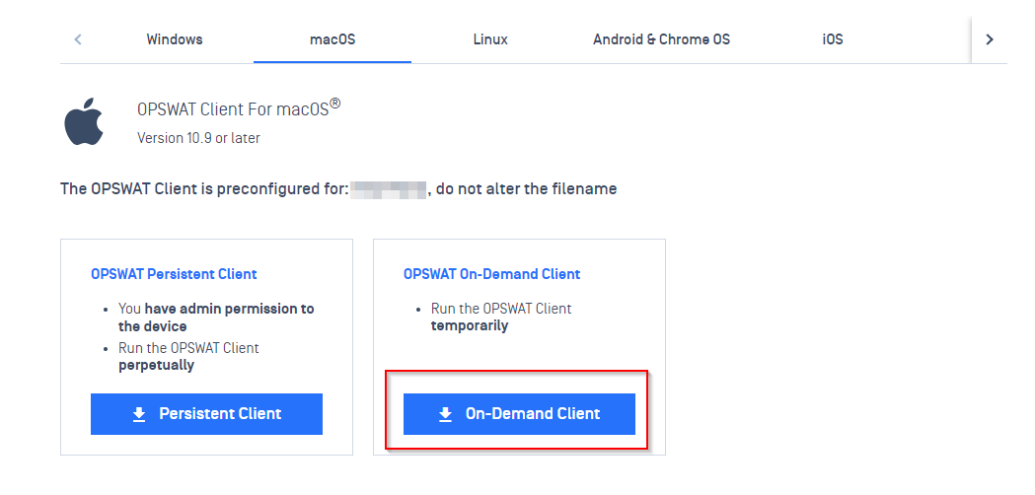Click the have admin permission bullet text

(x=216, y=318)
